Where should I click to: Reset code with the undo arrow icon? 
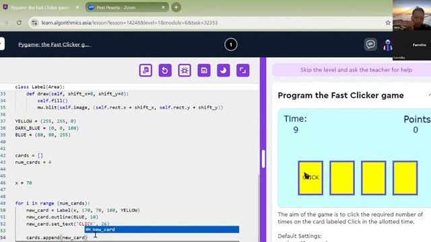click(x=165, y=71)
